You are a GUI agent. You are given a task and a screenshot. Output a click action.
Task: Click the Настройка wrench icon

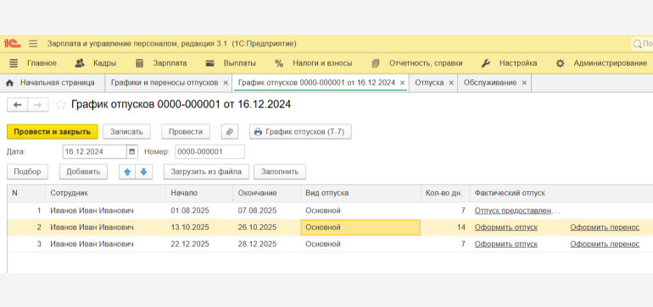(486, 63)
